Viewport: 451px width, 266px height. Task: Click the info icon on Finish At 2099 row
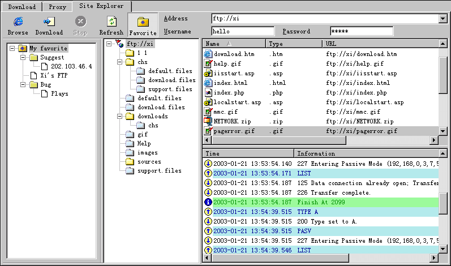click(208, 202)
